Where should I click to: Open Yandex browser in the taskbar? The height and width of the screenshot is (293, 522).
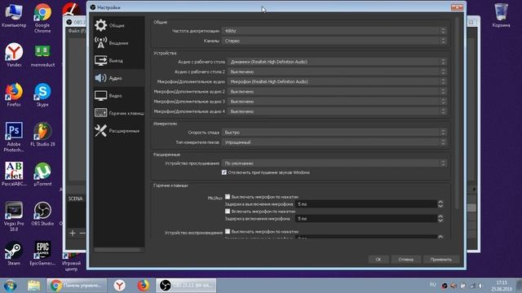pyautogui.click(x=120, y=286)
